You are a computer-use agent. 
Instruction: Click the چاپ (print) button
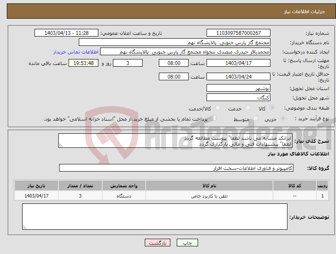click(x=187, y=243)
